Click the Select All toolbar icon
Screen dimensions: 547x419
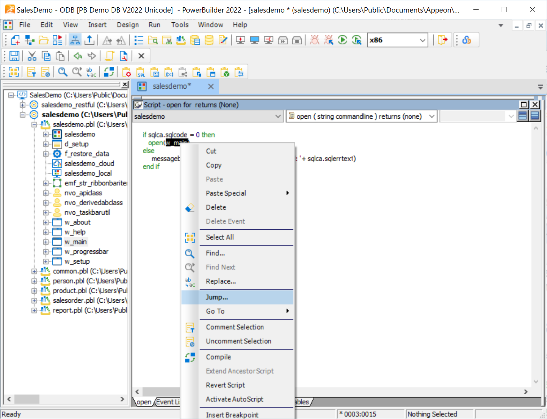pos(14,72)
